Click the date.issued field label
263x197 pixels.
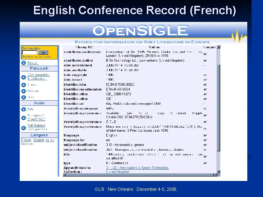[x=73, y=80]
